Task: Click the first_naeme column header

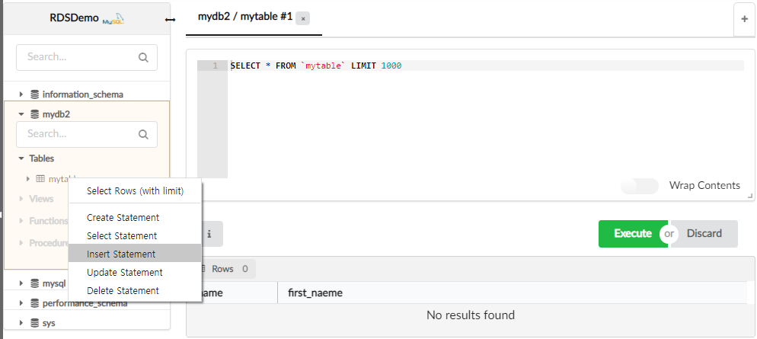Action: 315,293
